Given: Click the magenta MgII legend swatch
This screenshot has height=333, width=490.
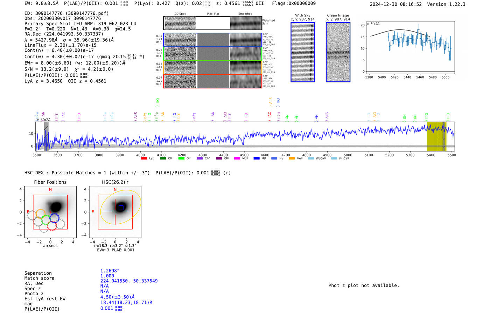Looking at the screenshot, I should click(x=237, y=159).
